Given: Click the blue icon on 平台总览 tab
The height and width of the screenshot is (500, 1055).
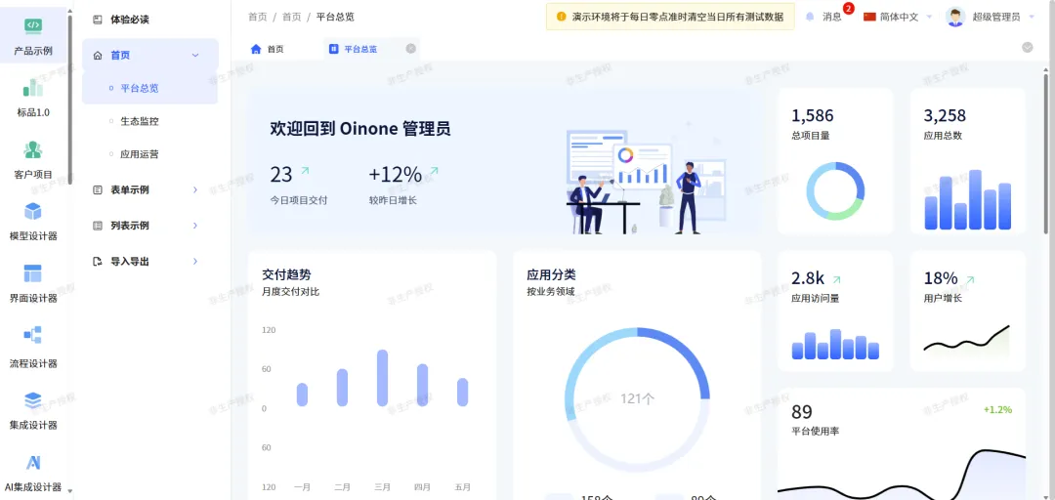Looking at the screenshot, I should 333,49.
